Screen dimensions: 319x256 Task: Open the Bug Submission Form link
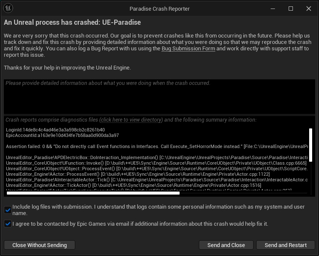(188, 49)
